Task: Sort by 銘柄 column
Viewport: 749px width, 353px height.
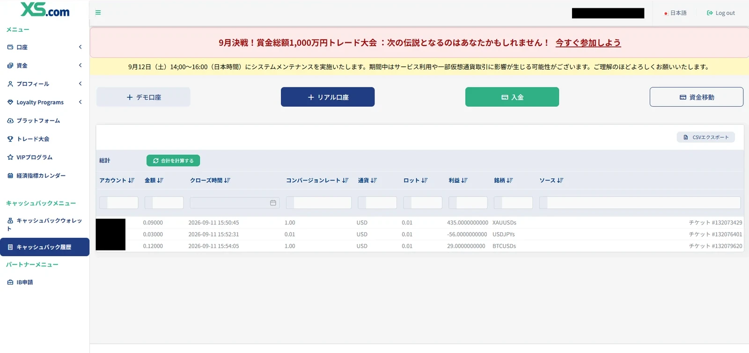Action: (504, 180)
